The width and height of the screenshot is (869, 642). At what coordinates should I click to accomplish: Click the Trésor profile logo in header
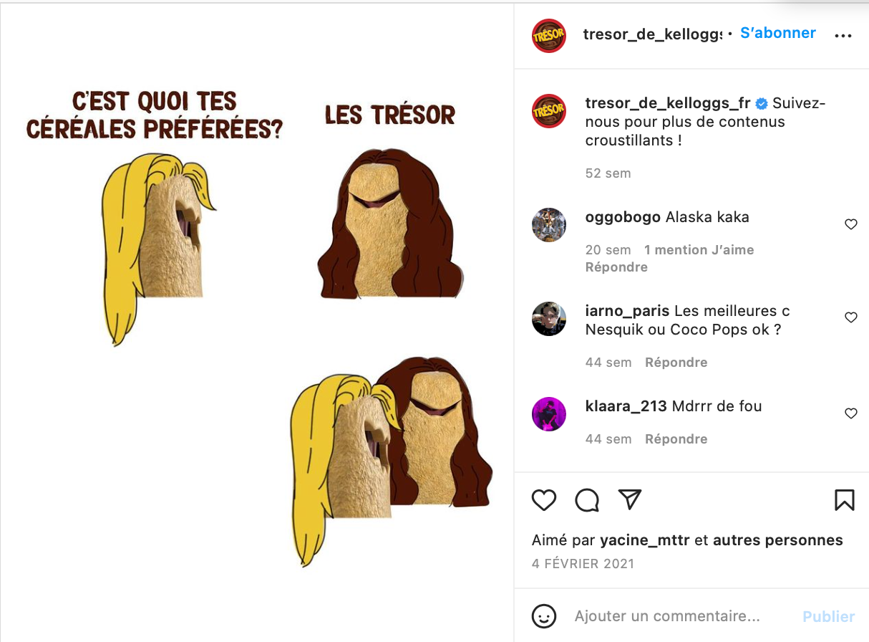549,36
